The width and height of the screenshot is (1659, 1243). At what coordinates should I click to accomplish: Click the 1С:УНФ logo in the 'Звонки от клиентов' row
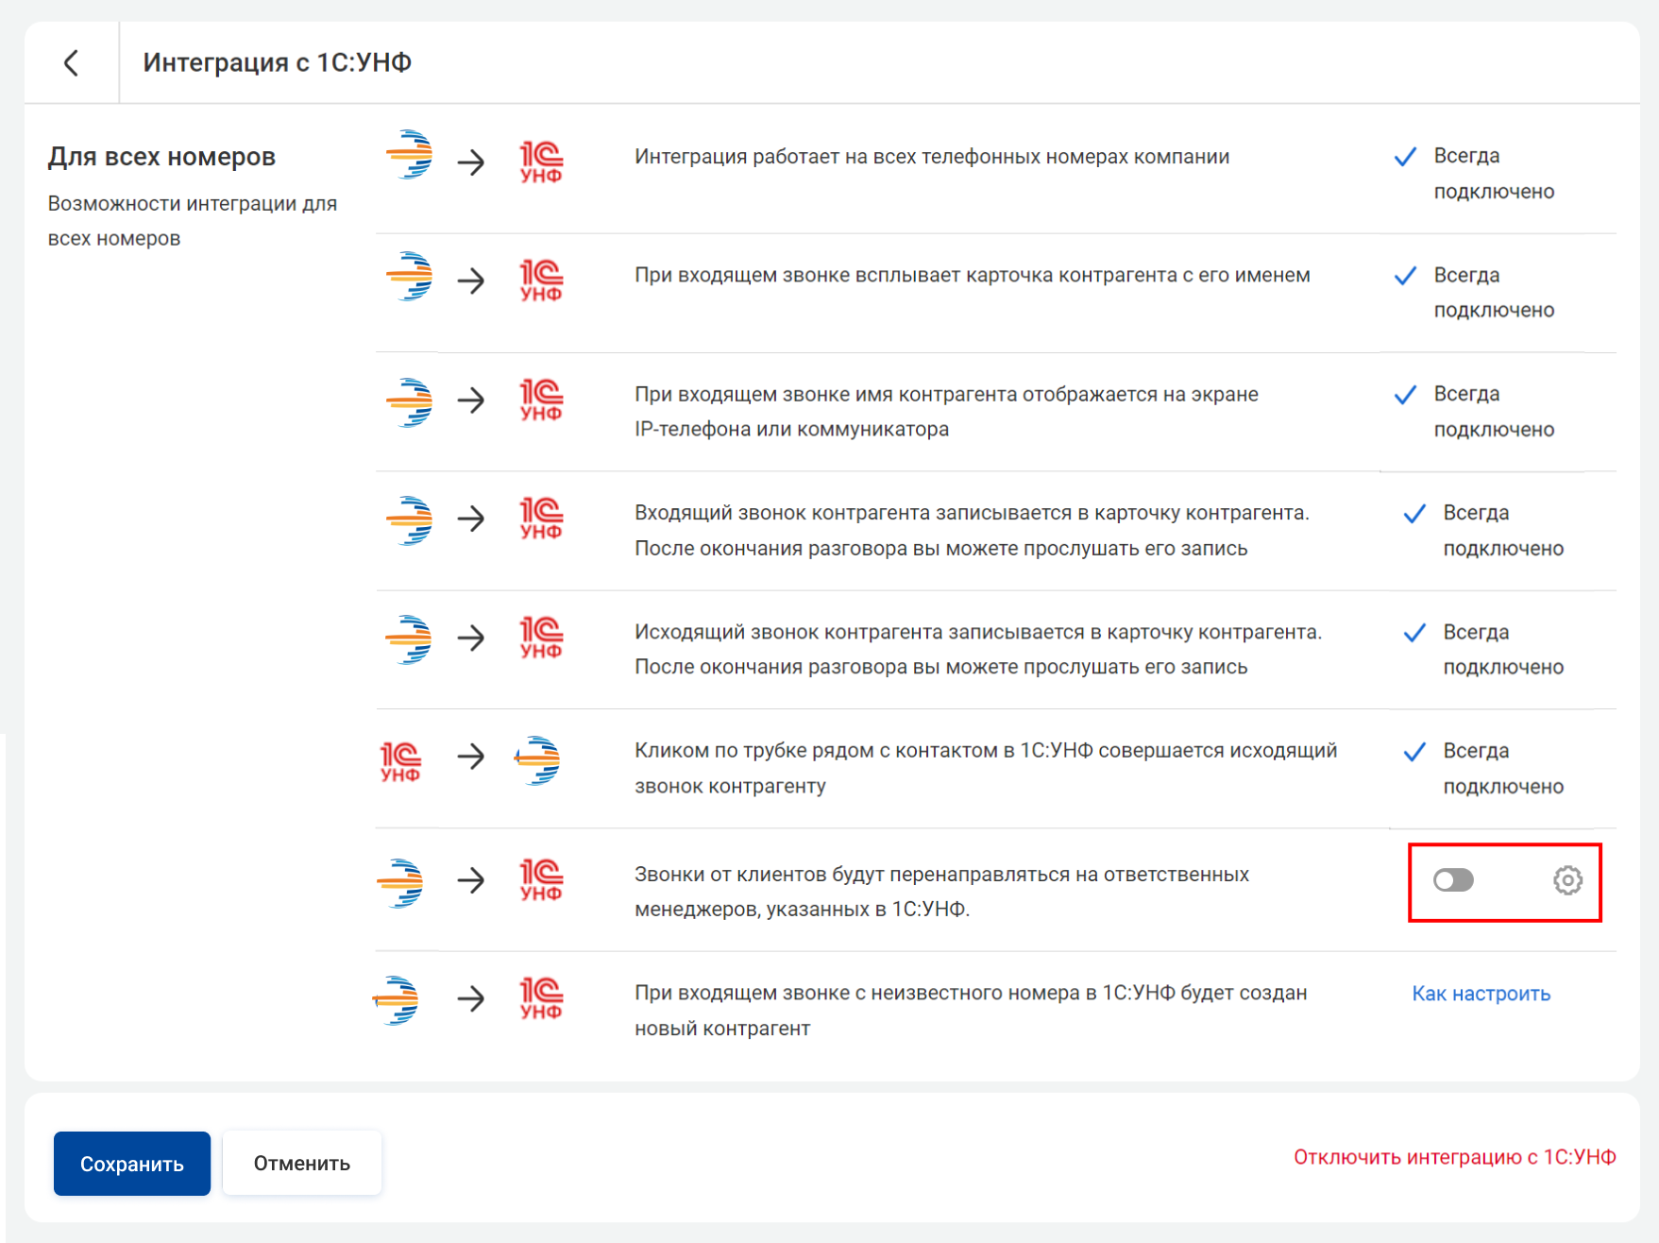[541, 879]
